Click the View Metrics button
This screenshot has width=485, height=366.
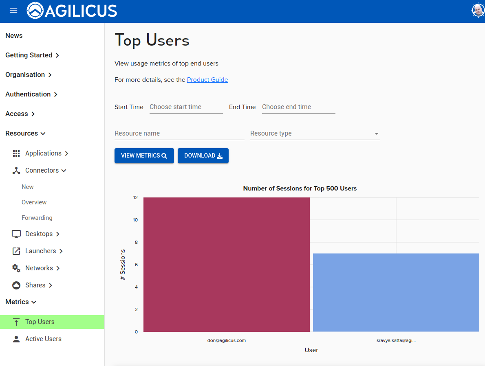tap(144, 156)
